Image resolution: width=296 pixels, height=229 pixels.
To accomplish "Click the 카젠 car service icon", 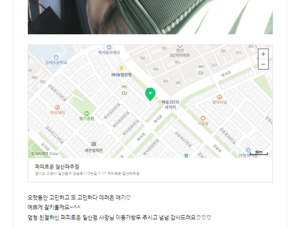I will click(248, 150).
